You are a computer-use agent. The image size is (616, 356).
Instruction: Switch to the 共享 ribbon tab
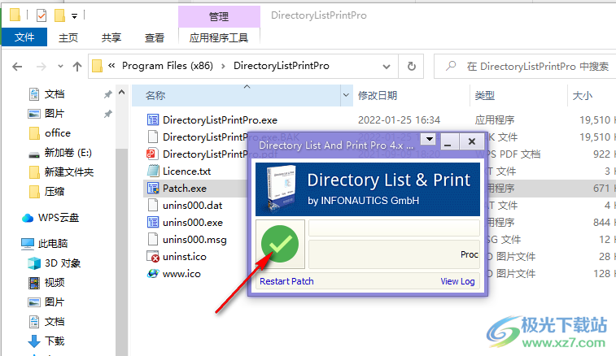pyautogui.click(x=111, y=37)
